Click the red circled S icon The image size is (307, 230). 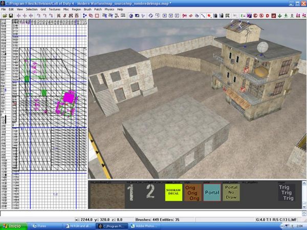click(261, 16)
